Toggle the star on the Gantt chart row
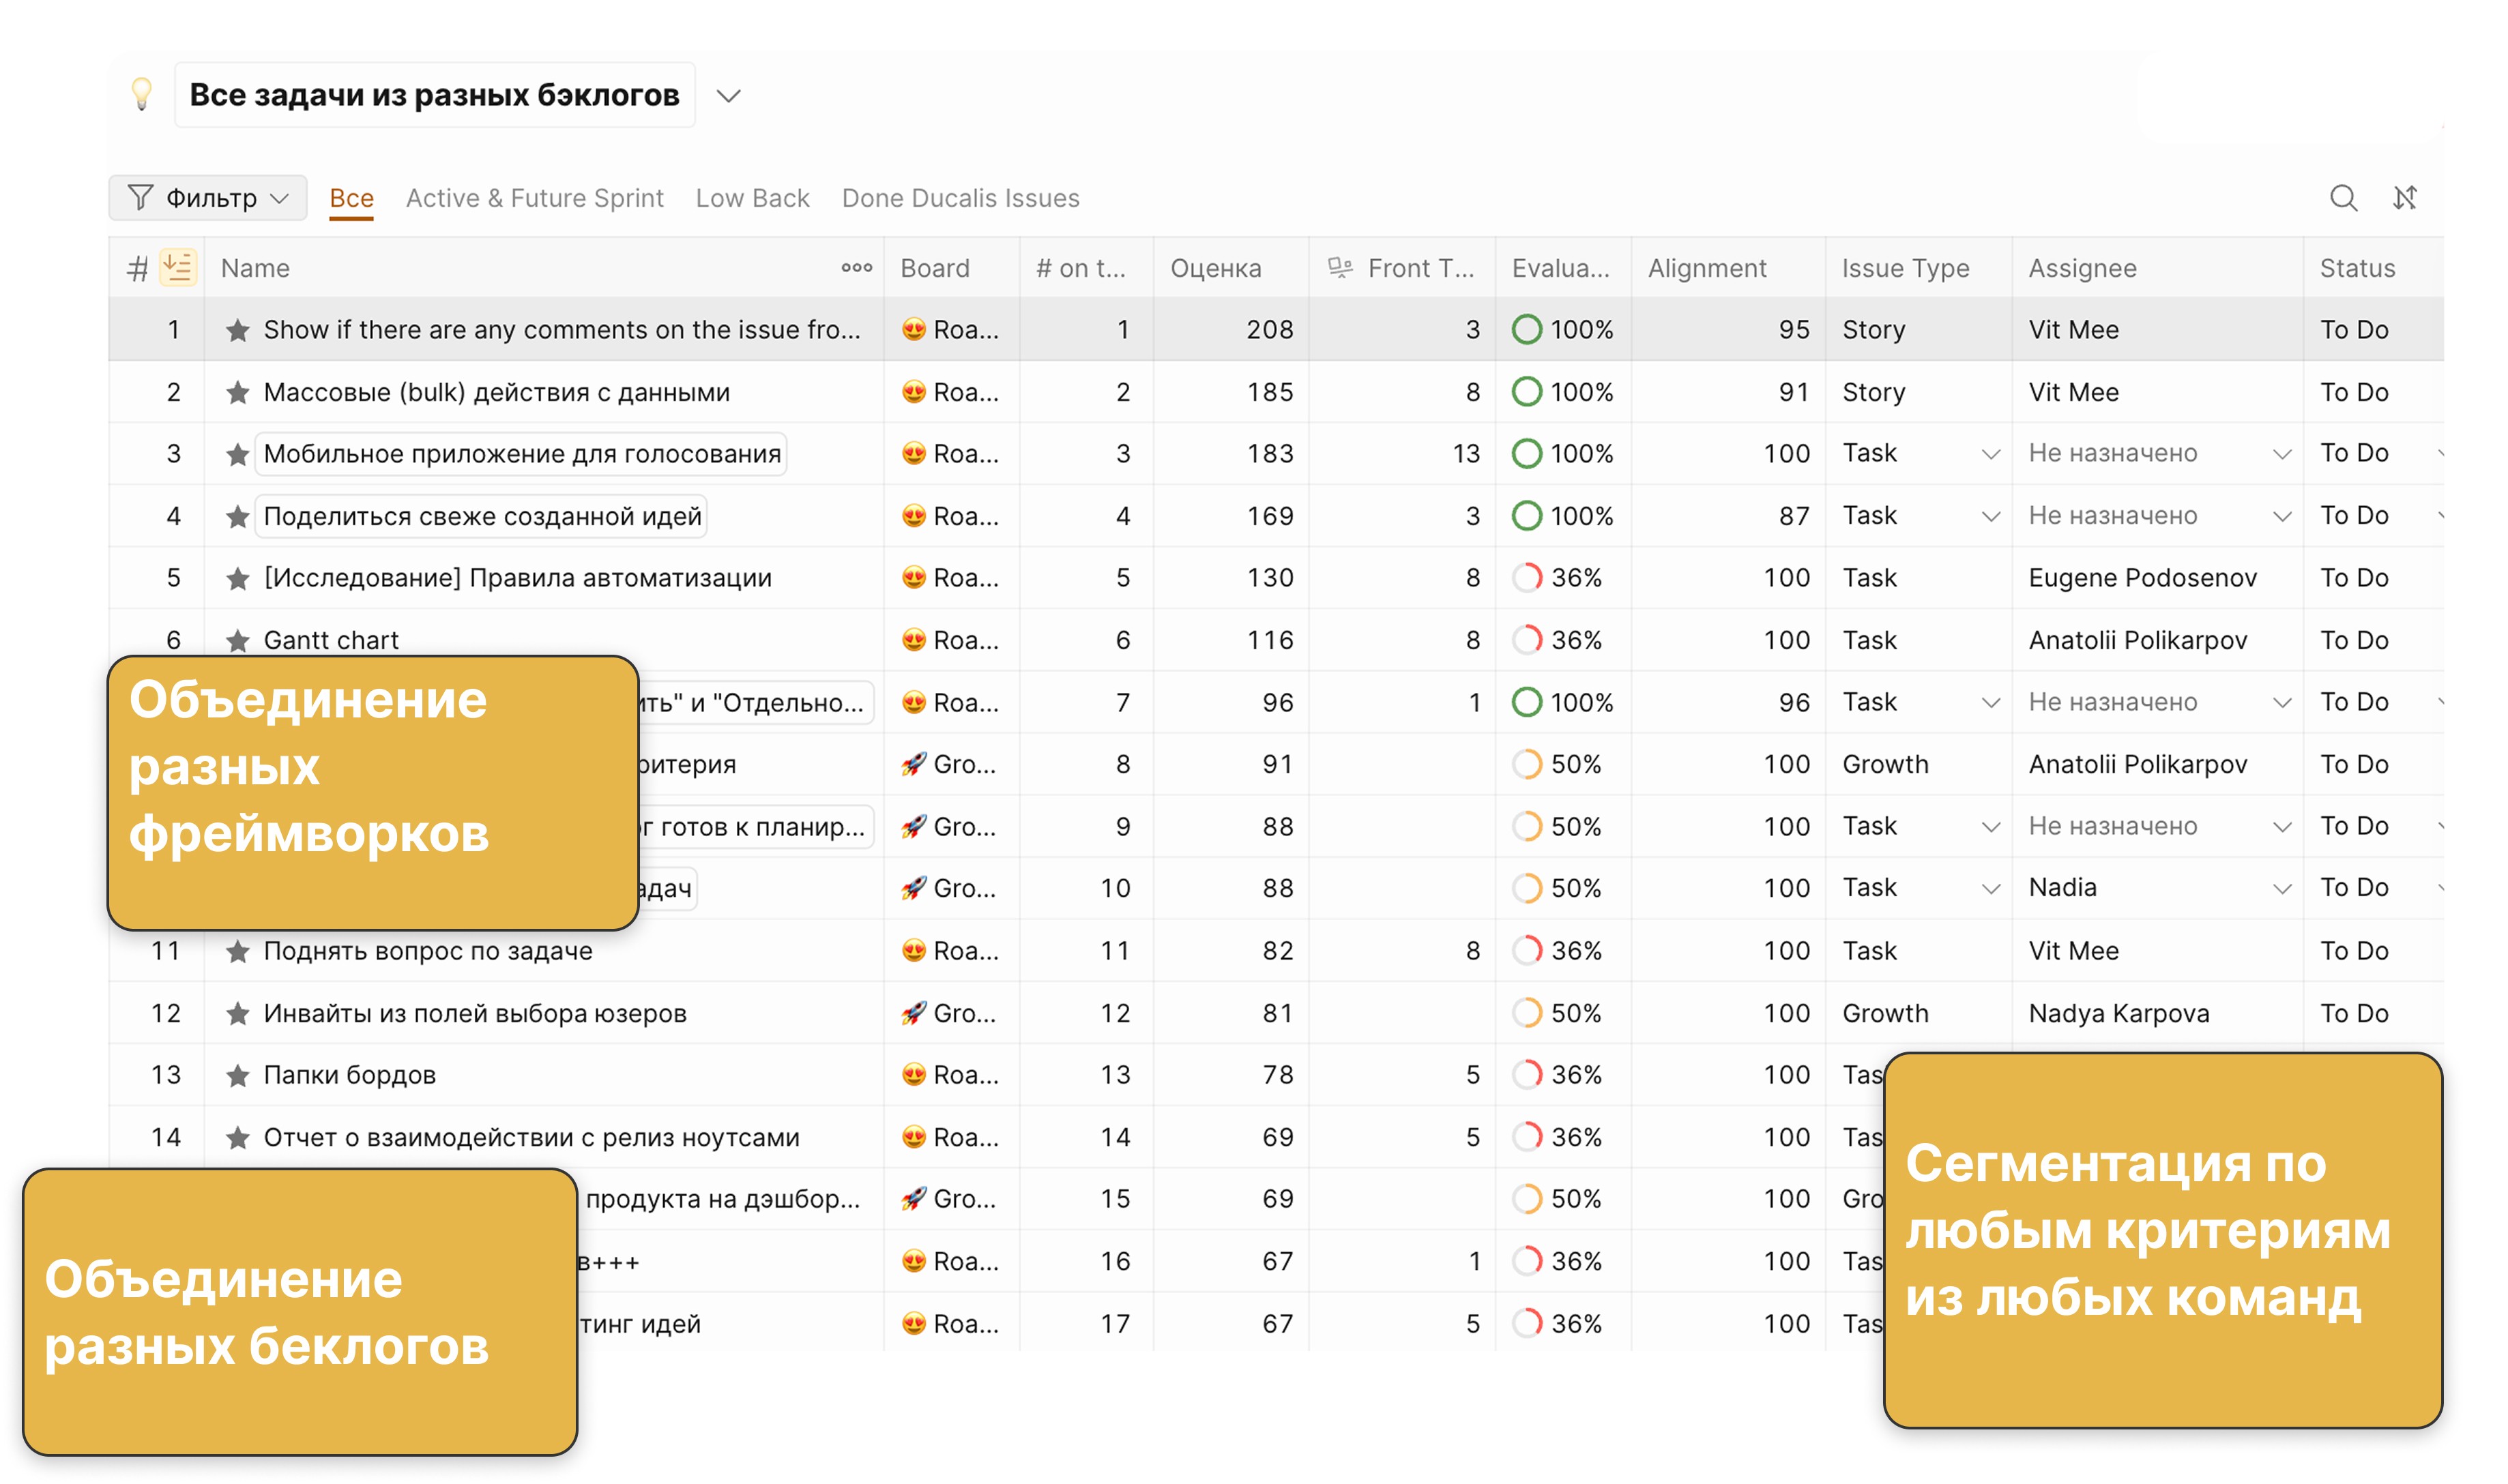Viewport: 2508px width, 1484px height. [x=237, y=640]
